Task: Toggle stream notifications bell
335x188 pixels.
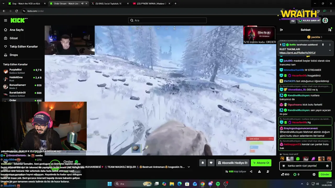Action: click(203, 163)
